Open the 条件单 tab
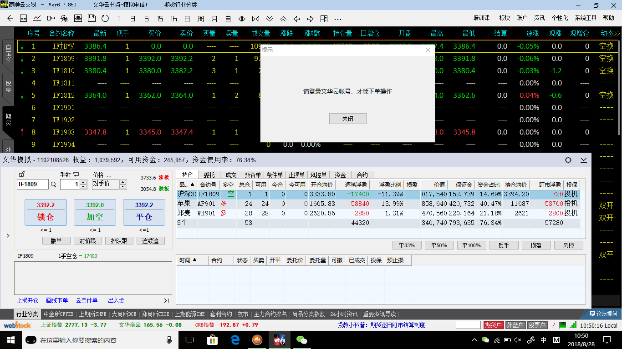This screenshot has width=622, height=349. (x=275, y=175)
